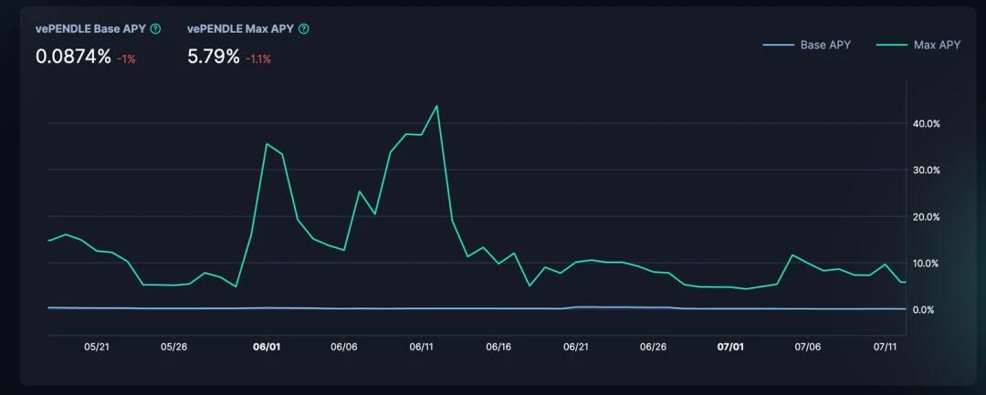The image size is (986, 395).
Task: Click the green Max APY legend line
Action: tap(892, 46)
